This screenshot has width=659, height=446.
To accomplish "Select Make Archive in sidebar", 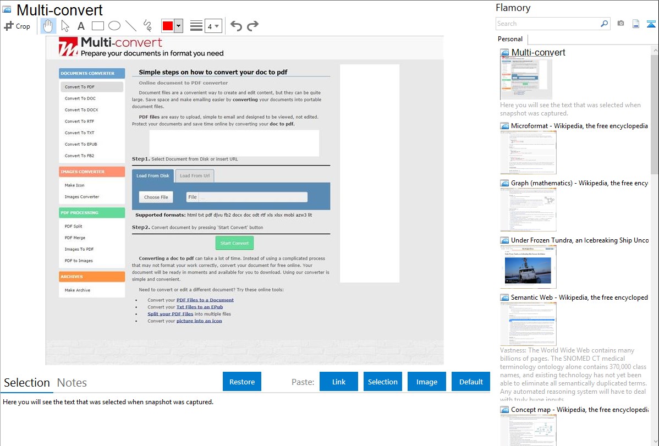I will coord(78,290).
